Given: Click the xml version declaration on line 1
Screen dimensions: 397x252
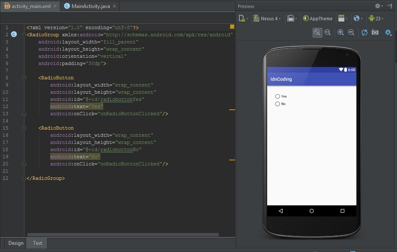Looking at the screenshot, I should (83, 27).
